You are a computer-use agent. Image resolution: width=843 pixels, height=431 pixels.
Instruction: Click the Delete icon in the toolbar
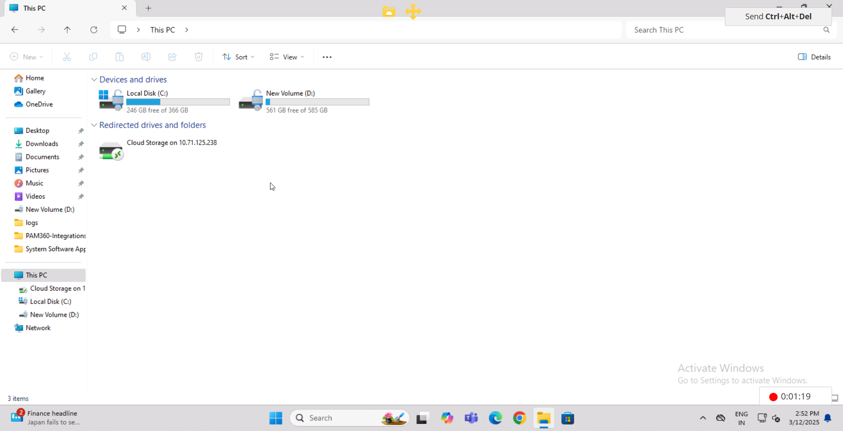(198, 57)
